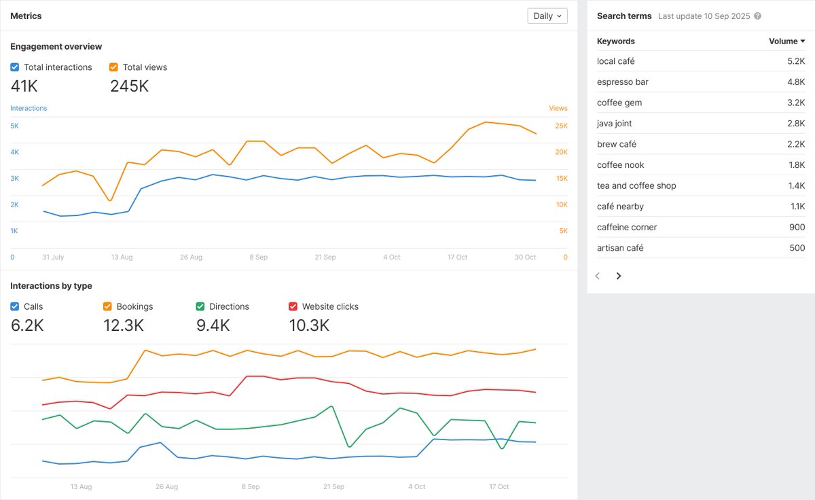The width and height of the screenshot is (815, 500).
Task: Click the 8 Sep label on overview chart
Action: click(258, 257)
